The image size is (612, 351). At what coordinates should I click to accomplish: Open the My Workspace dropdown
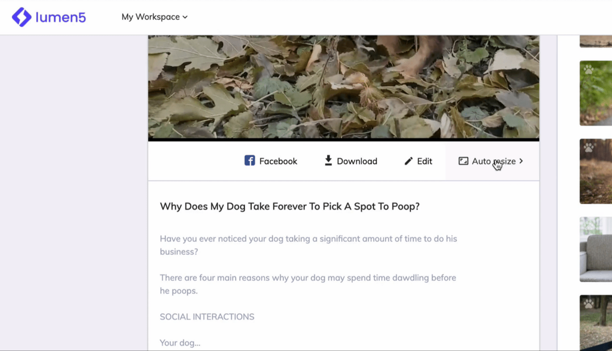point(155,17)
